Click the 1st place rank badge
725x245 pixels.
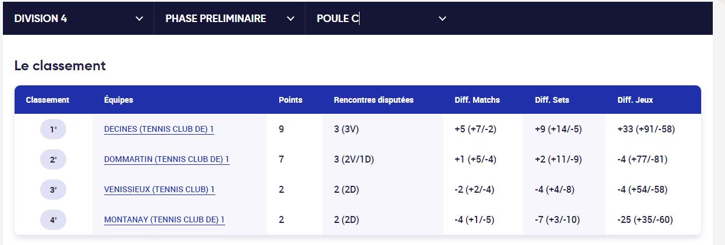pos(53,129)
